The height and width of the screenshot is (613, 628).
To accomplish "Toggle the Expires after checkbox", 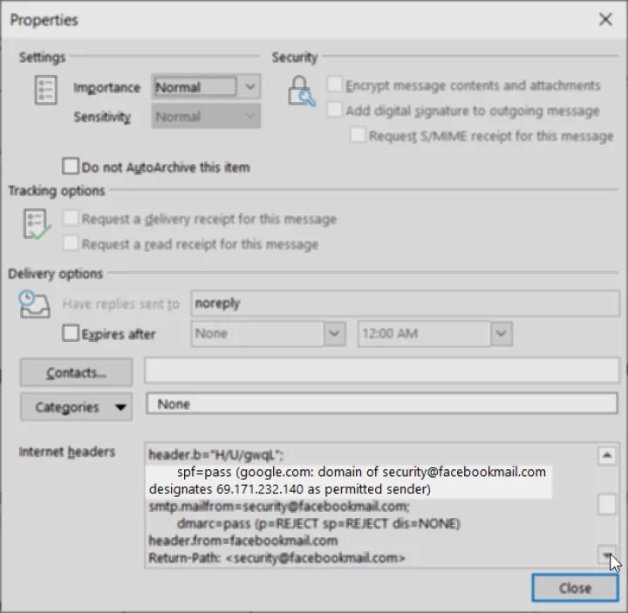I will click(x=71, y=334).
